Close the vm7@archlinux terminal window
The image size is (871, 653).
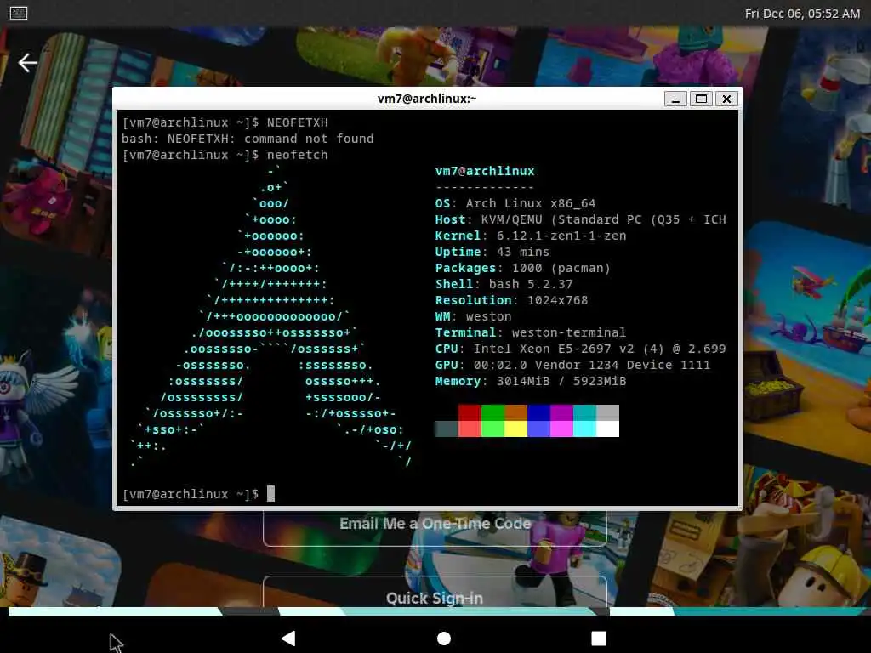(726, 99)
